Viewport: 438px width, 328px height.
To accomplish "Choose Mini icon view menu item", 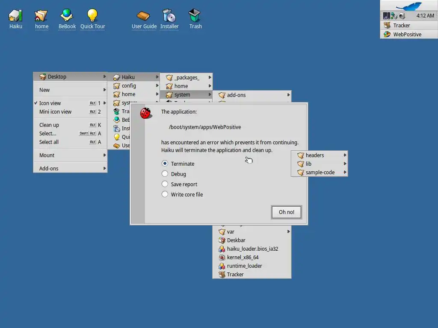I will (x=70, y=112).
